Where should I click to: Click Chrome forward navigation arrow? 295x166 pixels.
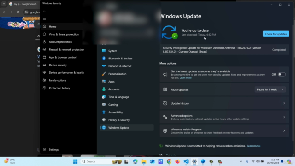click(x=11, y=12)
